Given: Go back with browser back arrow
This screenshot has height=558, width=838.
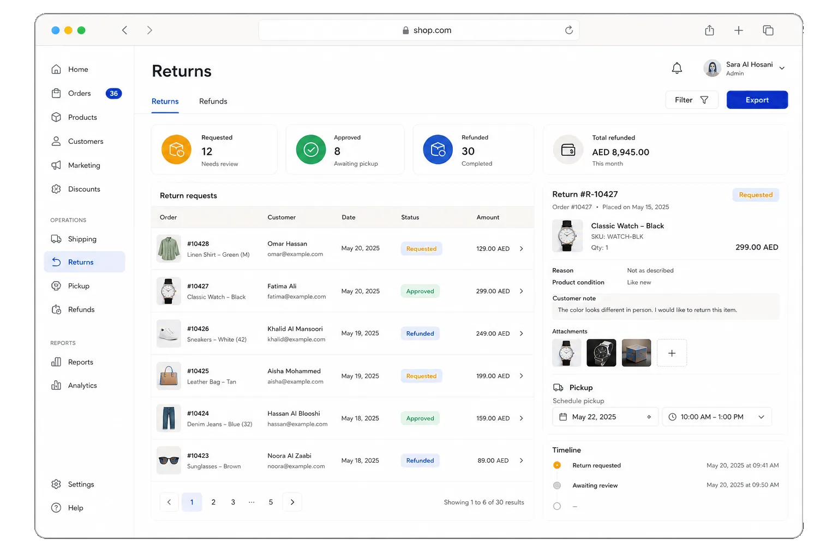Looking at the screenshot, I should tap(124, 30).
